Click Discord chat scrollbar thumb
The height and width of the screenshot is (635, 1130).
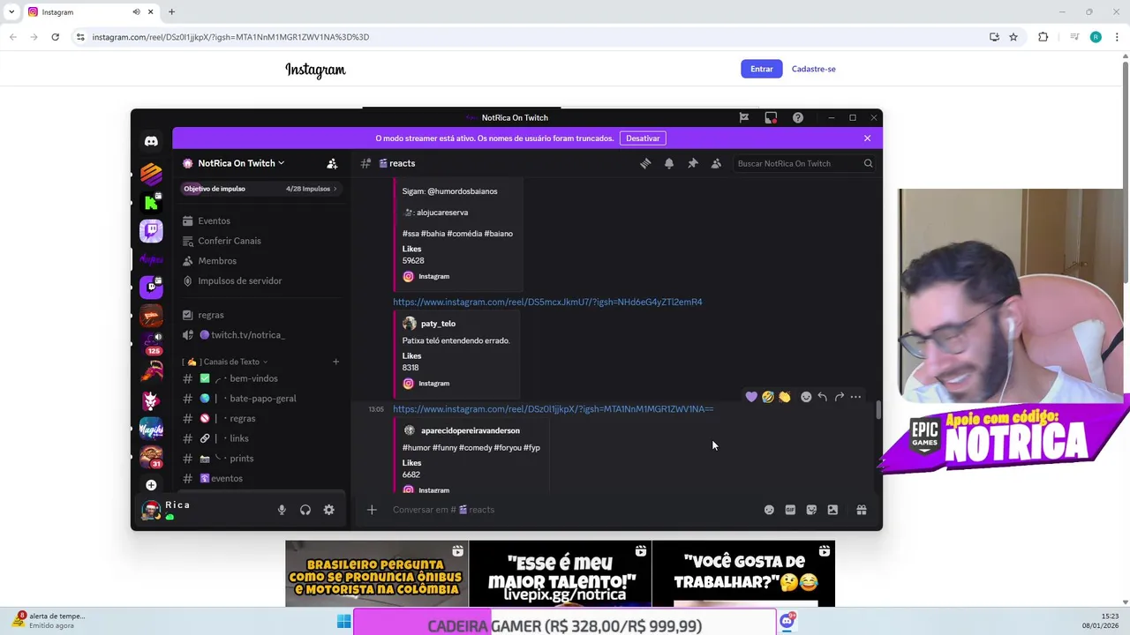878,410
